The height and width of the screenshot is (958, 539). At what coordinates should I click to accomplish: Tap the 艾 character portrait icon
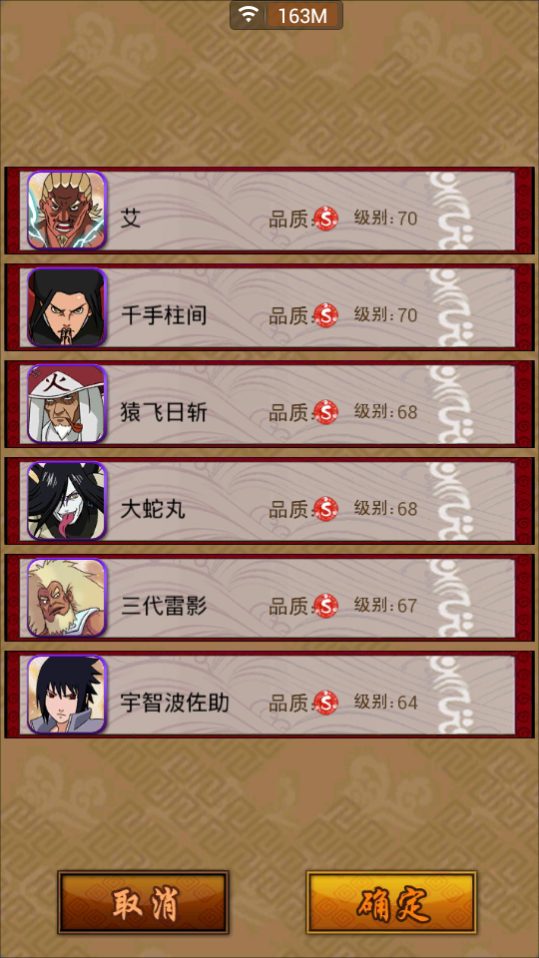pyautogui.click(x=67, y=211)
